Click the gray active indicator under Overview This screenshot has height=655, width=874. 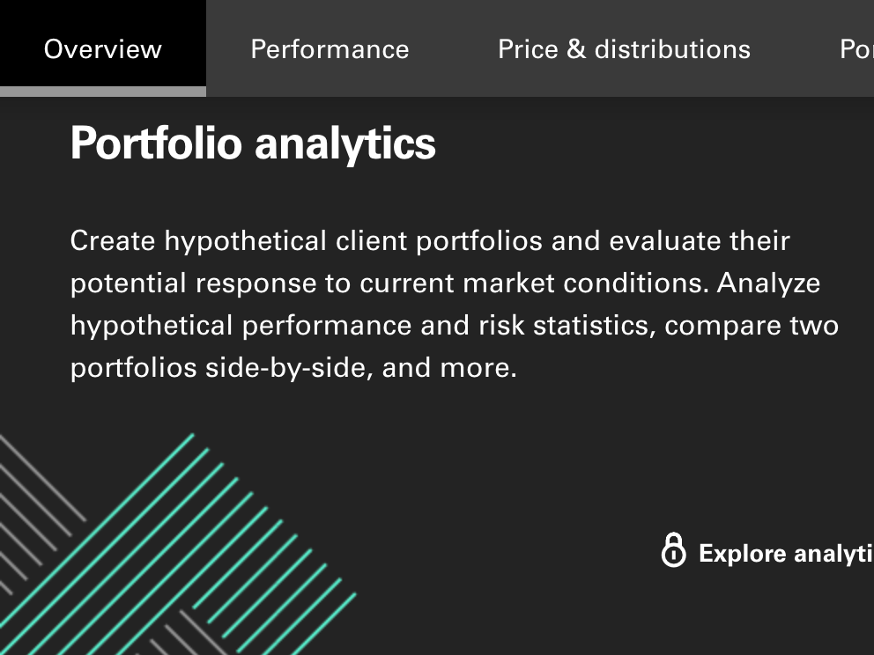[x=103, y=92]
